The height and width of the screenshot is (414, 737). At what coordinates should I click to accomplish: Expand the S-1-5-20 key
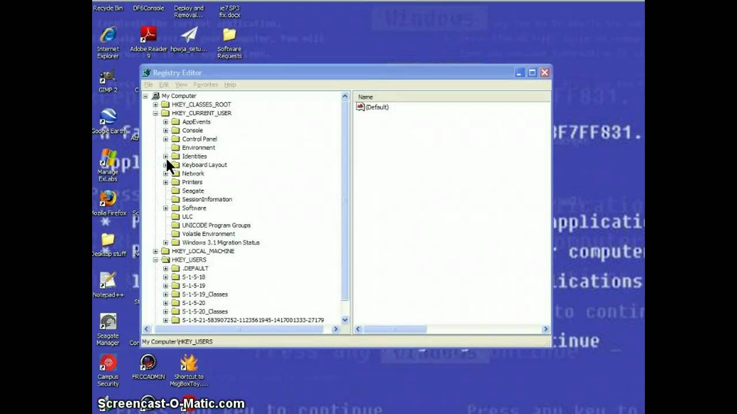[x=166, y=303]
